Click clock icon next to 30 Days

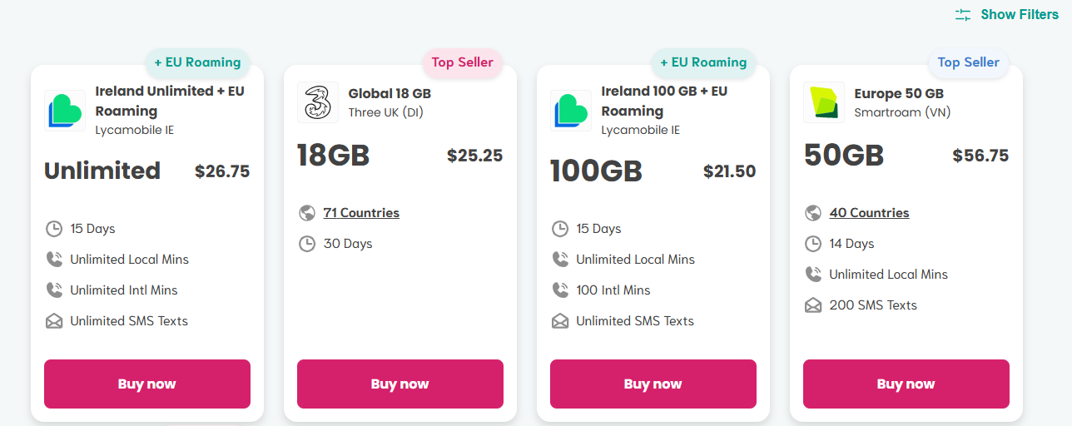point(307,244)
